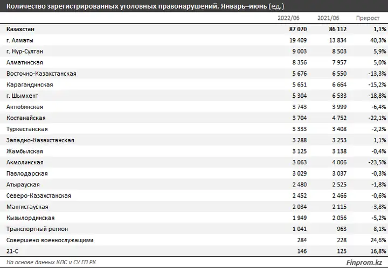Click the growth value 40,3%
Viewport: 388px width, 268px height.
coord(378,40)
